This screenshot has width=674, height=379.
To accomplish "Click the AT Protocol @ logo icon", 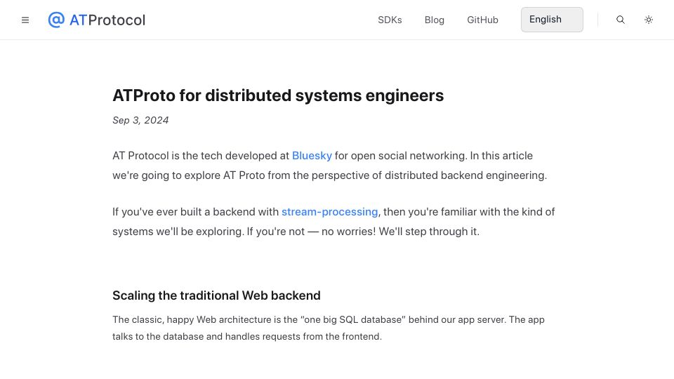I will point(56,20).
